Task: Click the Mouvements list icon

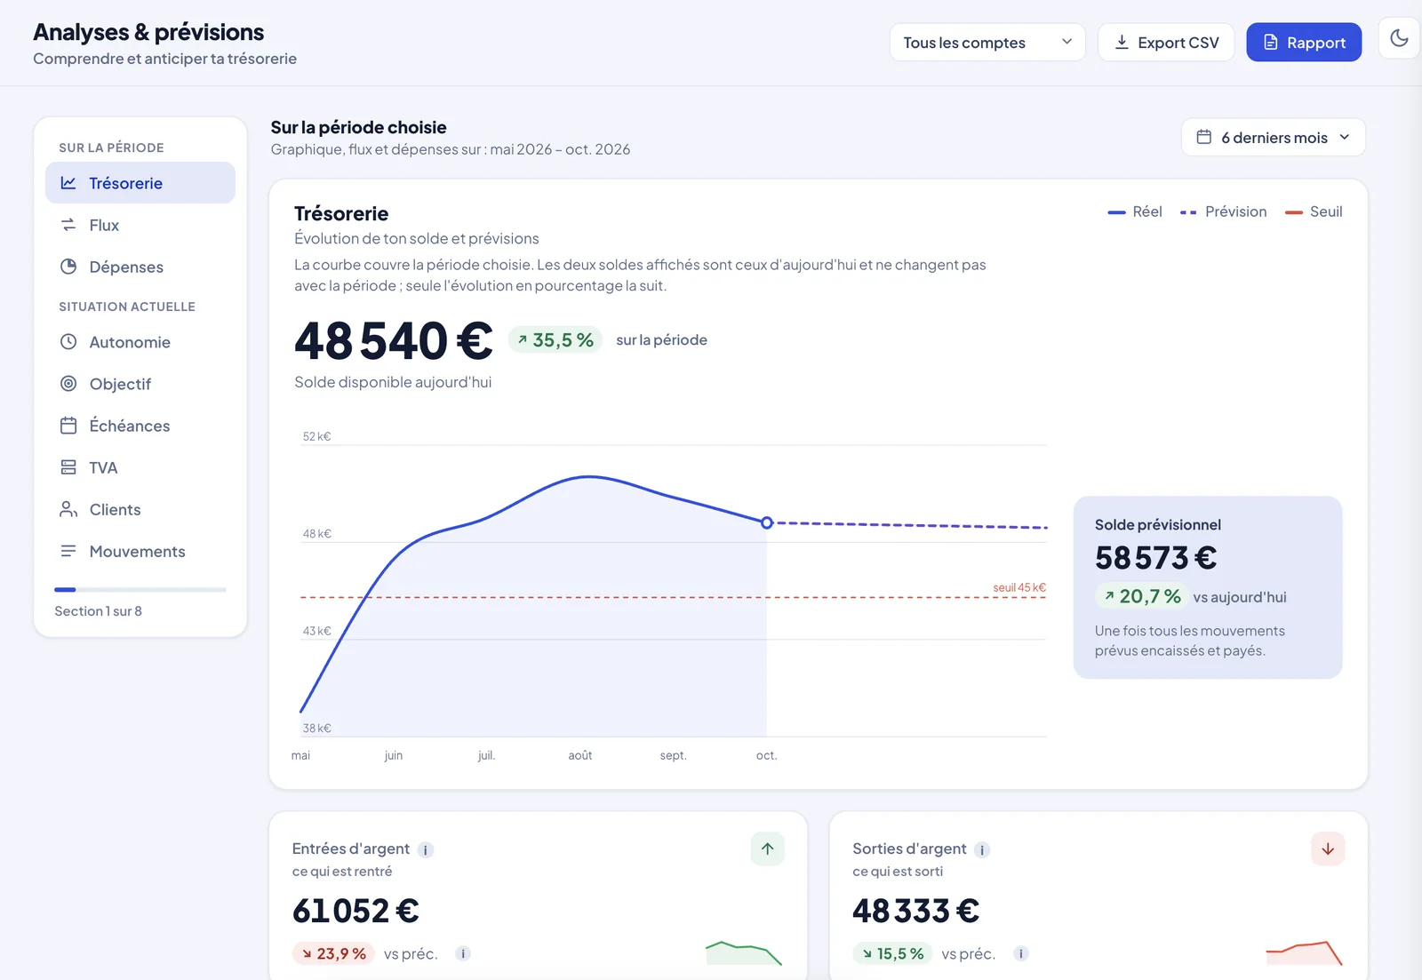Action: click(x=68, y=551)
